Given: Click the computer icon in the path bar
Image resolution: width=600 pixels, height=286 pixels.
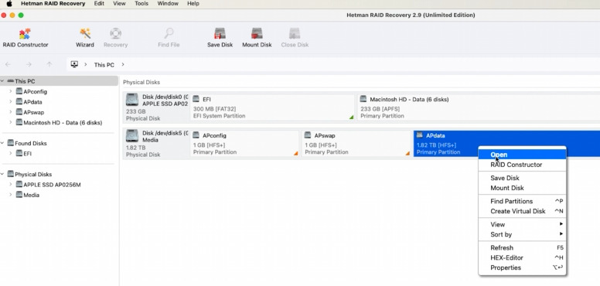Looking at the screenshot, I should 75,65.
